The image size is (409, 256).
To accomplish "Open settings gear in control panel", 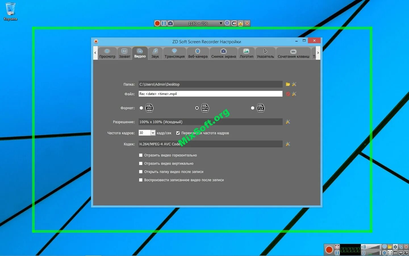I will point(395,247).
